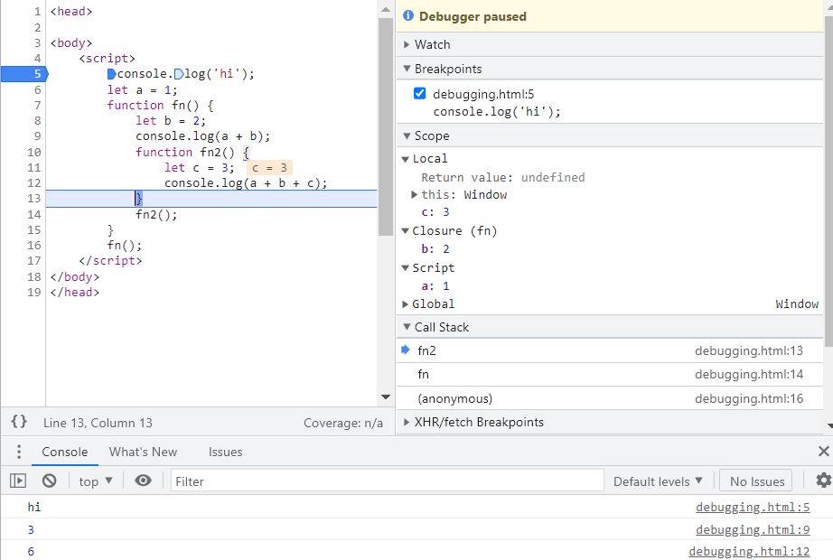Click Line 13, Column 13 status
Viewport: 833px width, 560px height.
point(98,423)
